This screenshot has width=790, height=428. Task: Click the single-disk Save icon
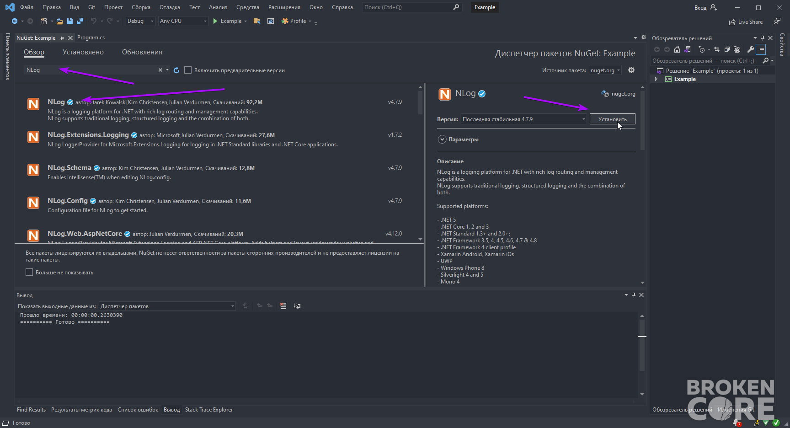[70, 21]
